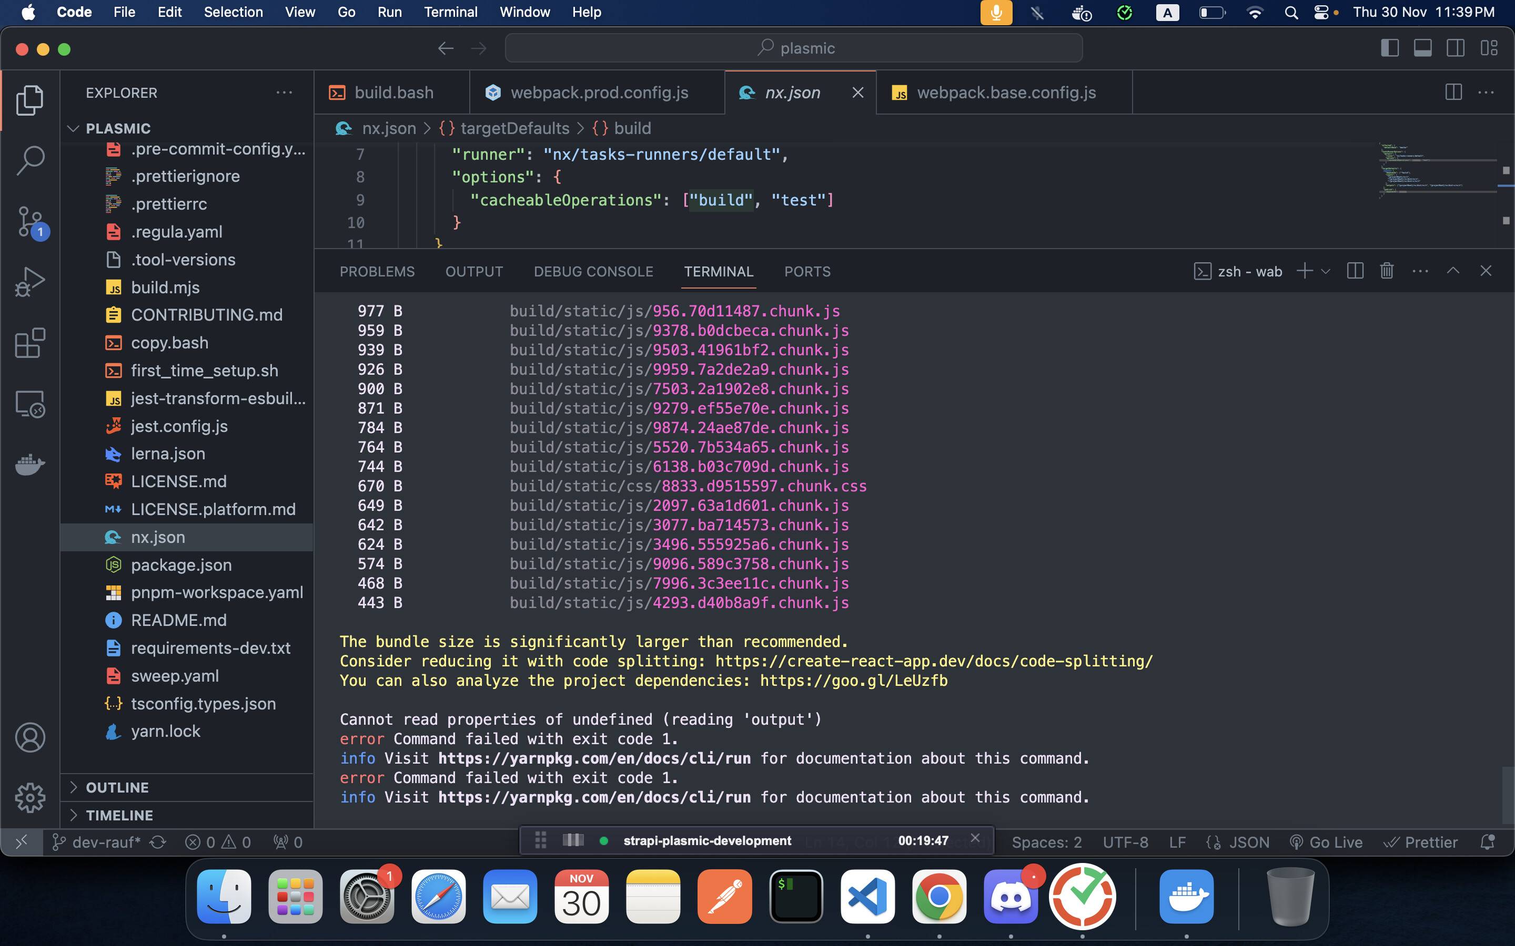Open Run and Debug view

(x=30, y=282)
